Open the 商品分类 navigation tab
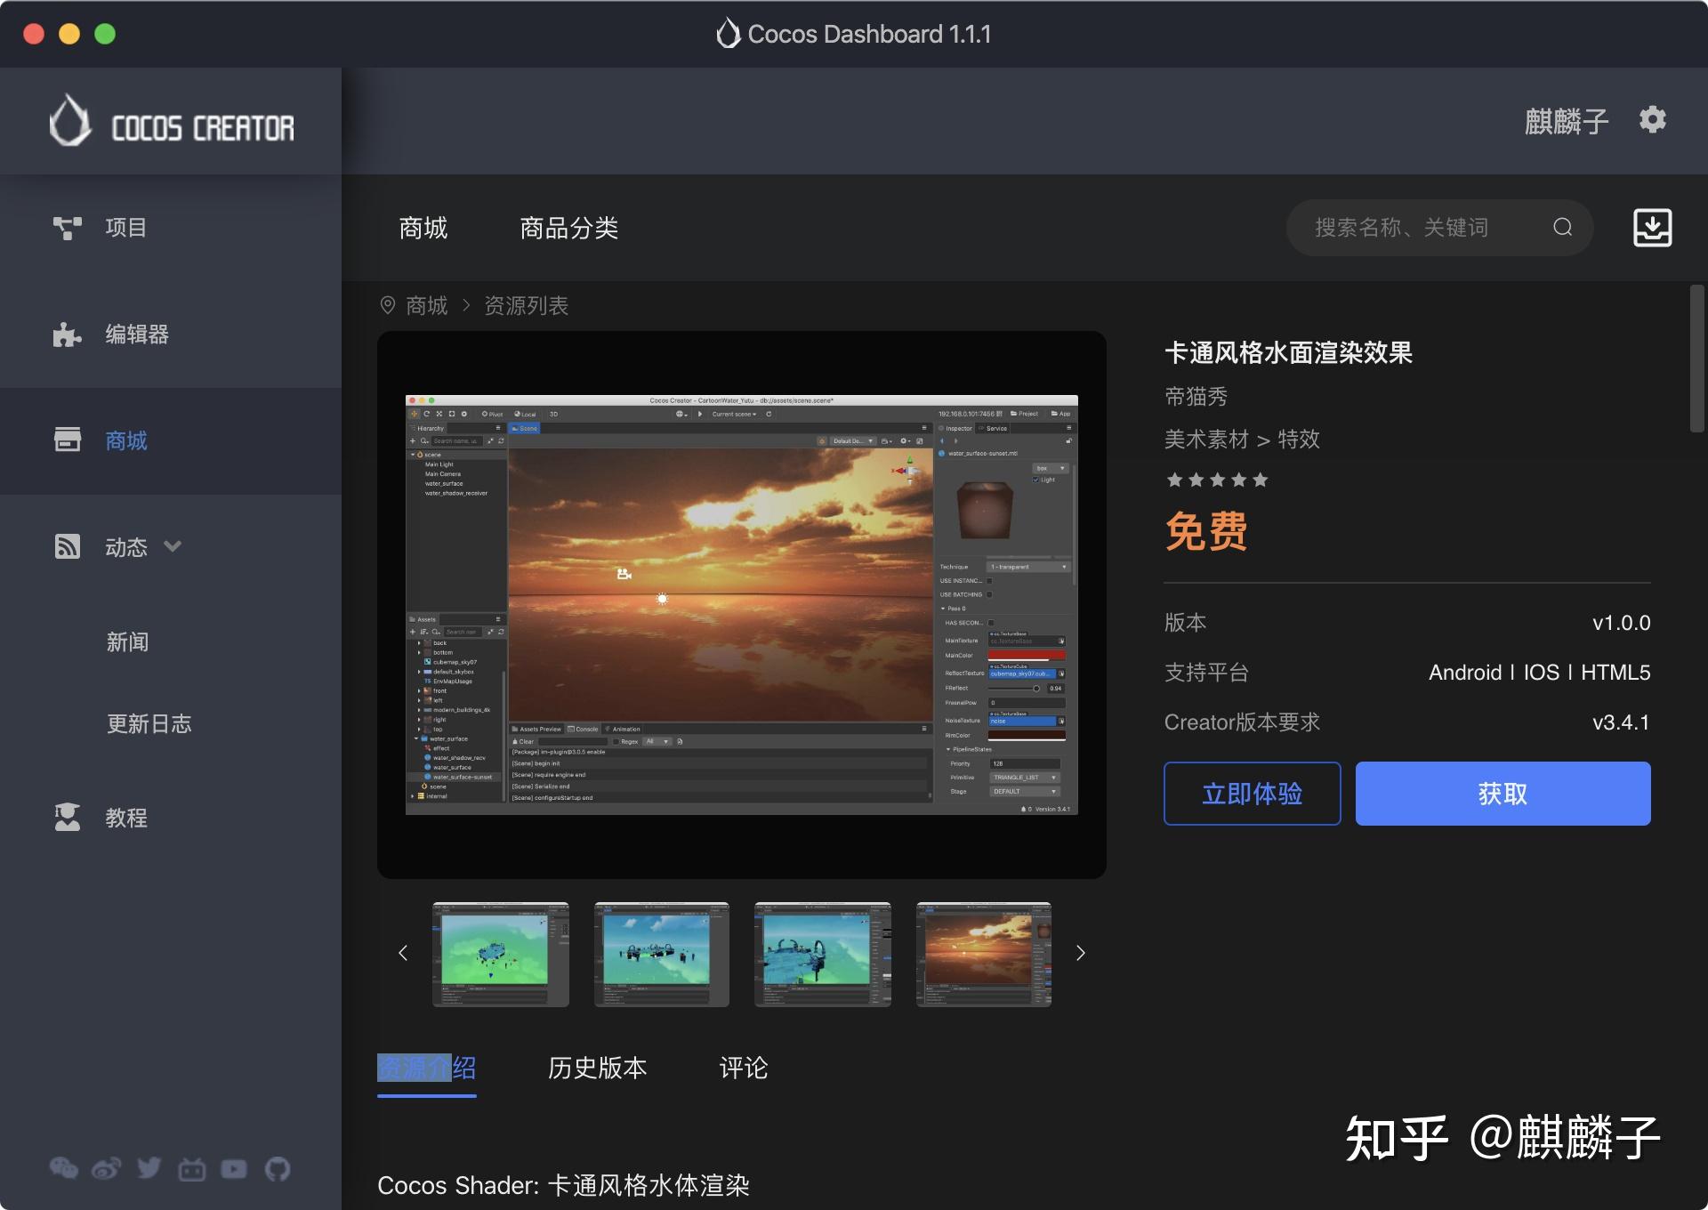Screen dimensions: 1708x1210 click(x=569, y=228)
